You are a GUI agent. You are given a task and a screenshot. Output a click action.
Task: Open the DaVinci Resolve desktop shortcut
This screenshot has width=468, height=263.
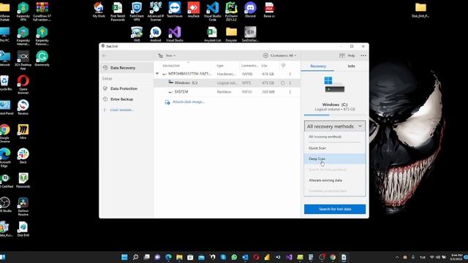[x=23, y=206]
